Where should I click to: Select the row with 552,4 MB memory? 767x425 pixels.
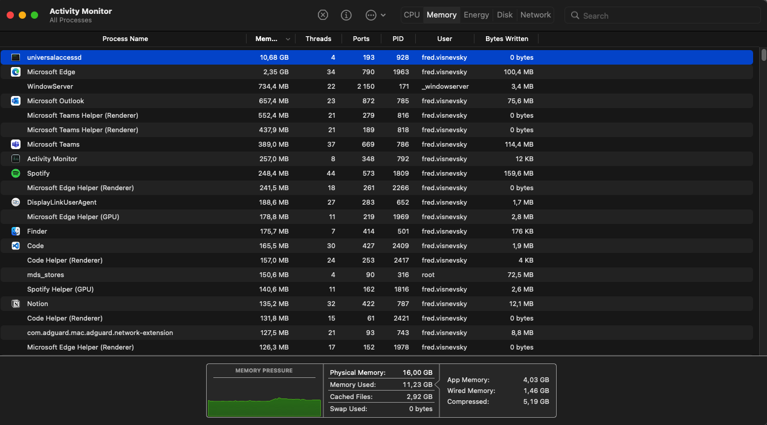click(x=377, y=115)
